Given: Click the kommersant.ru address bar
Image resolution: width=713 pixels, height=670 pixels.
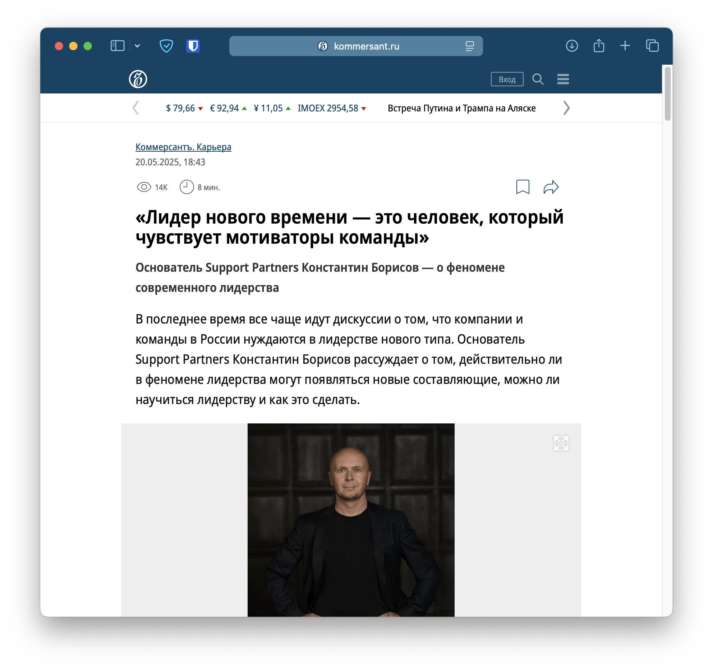Looking at the screenshot, I should [x=356, y=46].
